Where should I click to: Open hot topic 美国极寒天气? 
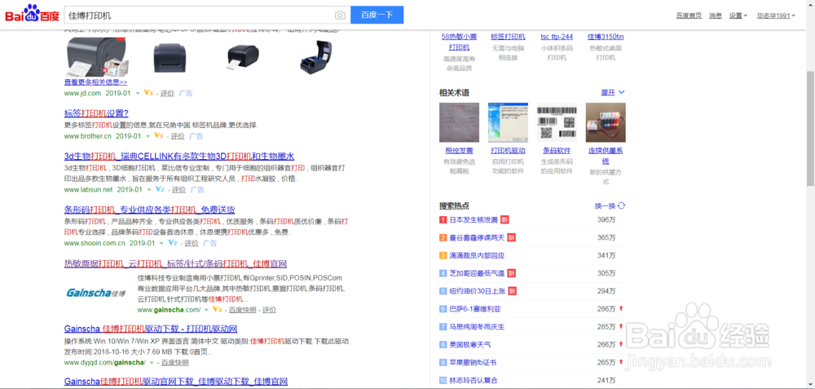pyautogui.click(x=470, y=344)
